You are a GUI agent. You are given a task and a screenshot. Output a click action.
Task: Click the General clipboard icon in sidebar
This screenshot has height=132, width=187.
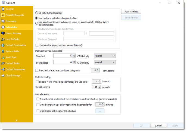coord(3,9)
